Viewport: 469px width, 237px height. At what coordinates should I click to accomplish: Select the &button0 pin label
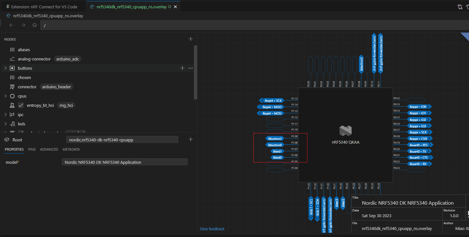coord(275,145)
